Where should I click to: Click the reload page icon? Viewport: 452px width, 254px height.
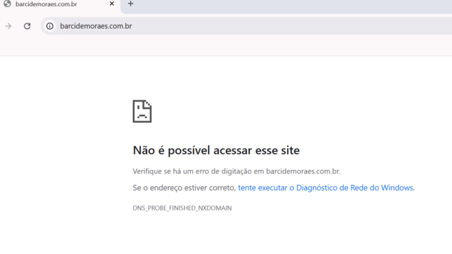pos(27,26)
